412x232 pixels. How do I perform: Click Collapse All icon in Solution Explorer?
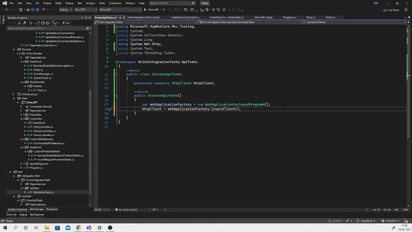click(43, 23)
